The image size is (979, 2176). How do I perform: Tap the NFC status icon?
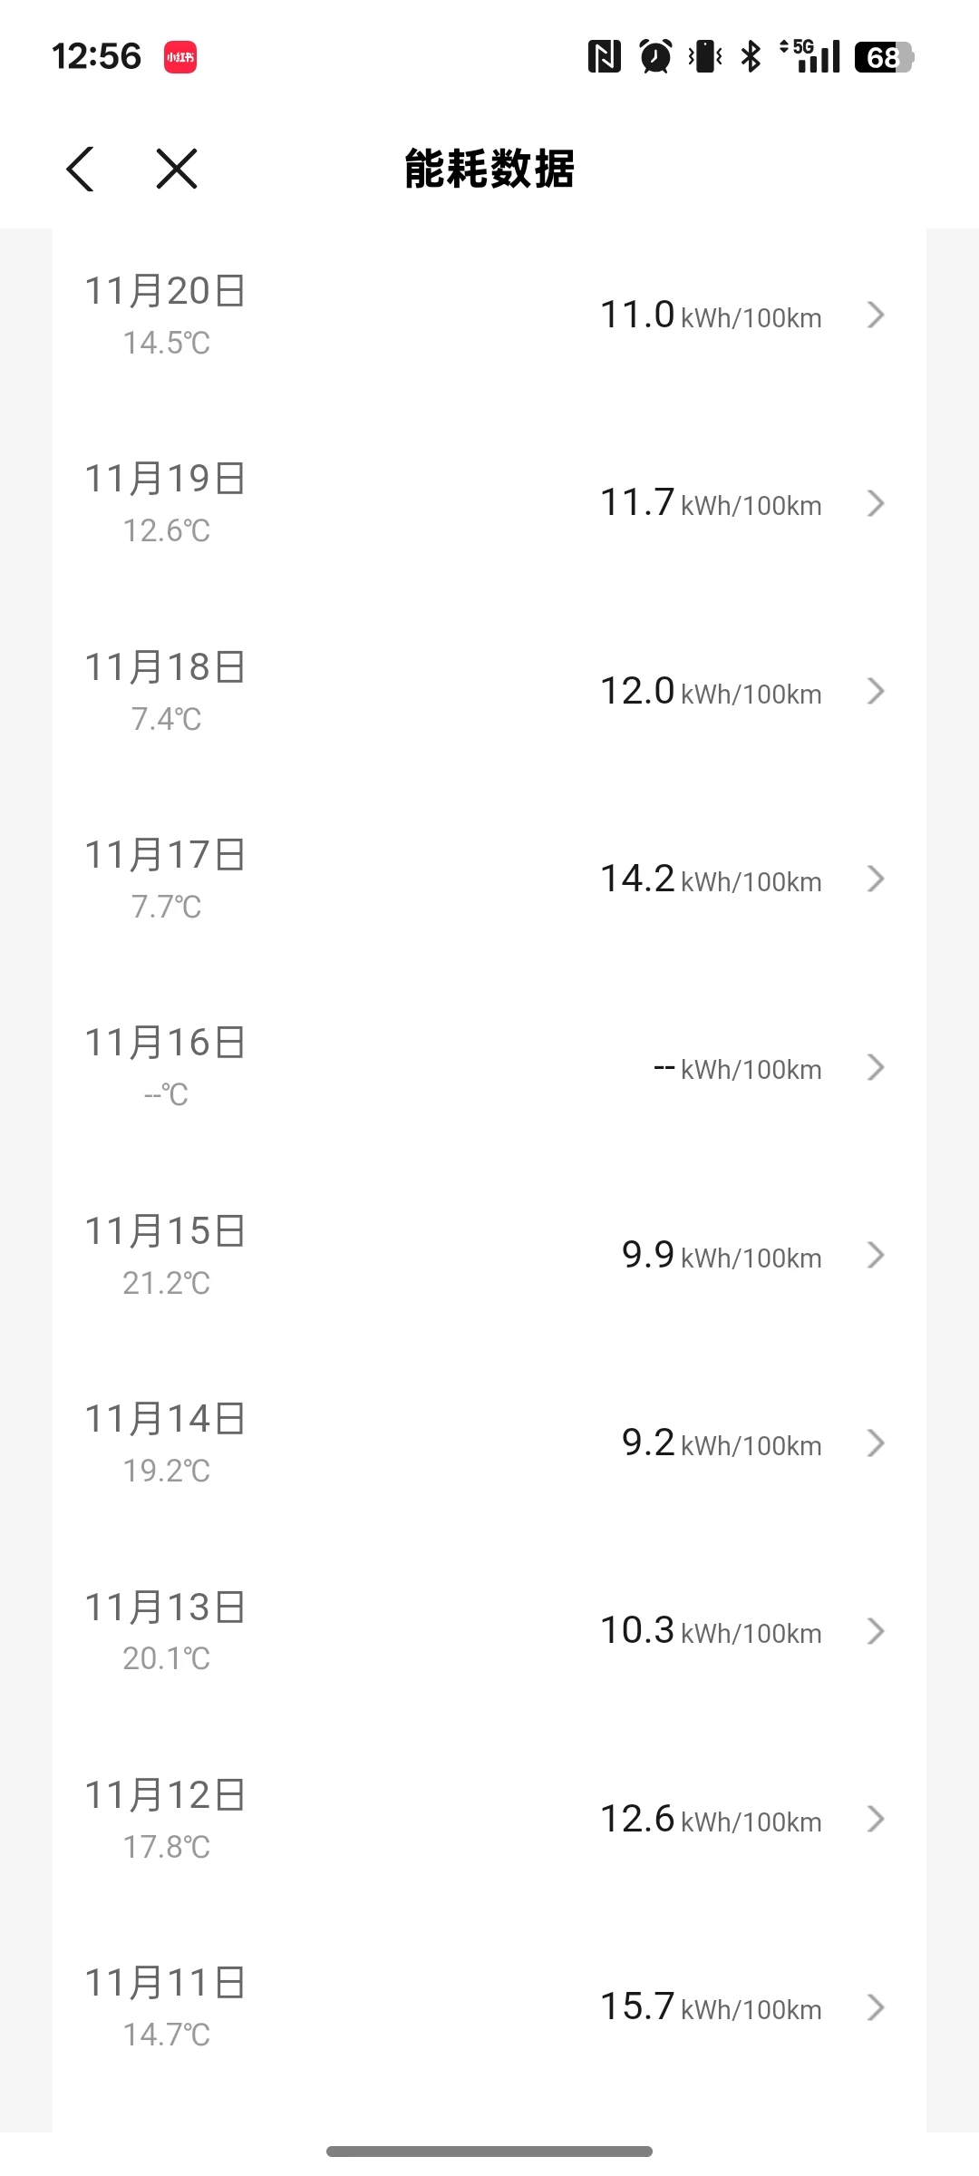point(604,57)
